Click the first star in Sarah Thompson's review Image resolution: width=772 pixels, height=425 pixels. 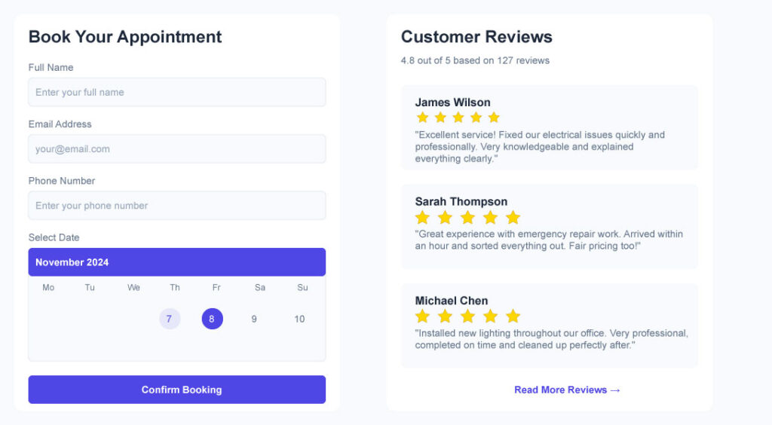pos(423,218)
